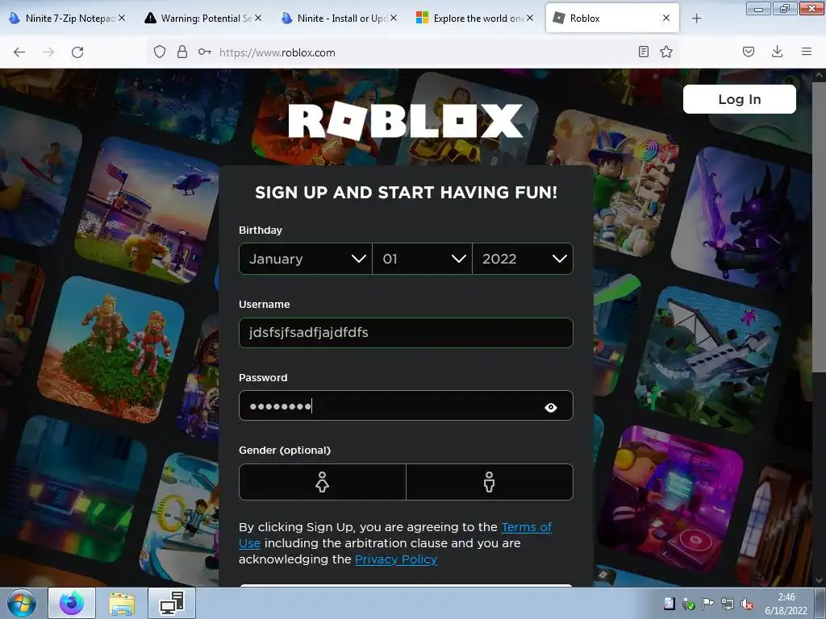Toggle reader view icon
Viewport: 826px width, 619px height.
coord(643,52)
